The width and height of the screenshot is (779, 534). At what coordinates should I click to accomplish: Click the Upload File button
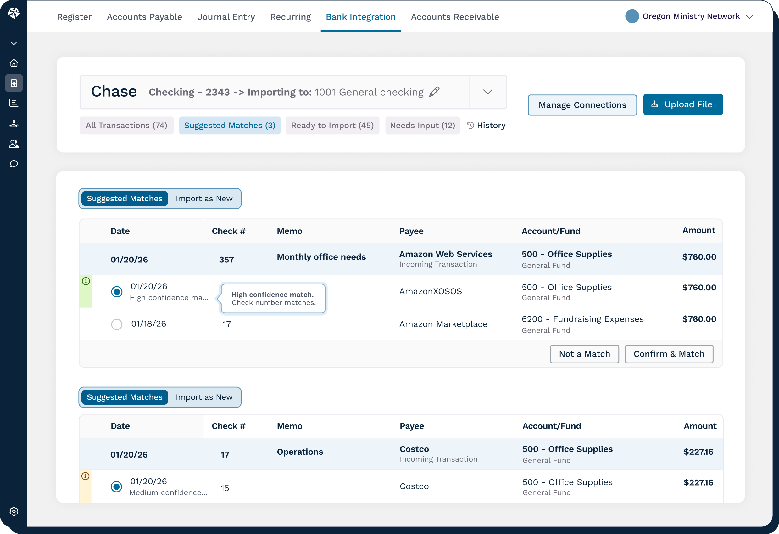[683, 104]
